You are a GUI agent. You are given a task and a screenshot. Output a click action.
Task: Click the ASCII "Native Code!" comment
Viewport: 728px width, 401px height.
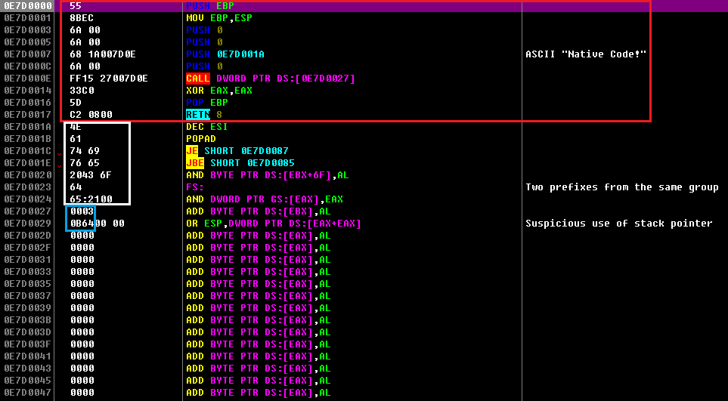(x=586, y=54)
